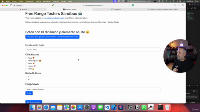Open Podcasts from the Dock

[x=94, y=107]
